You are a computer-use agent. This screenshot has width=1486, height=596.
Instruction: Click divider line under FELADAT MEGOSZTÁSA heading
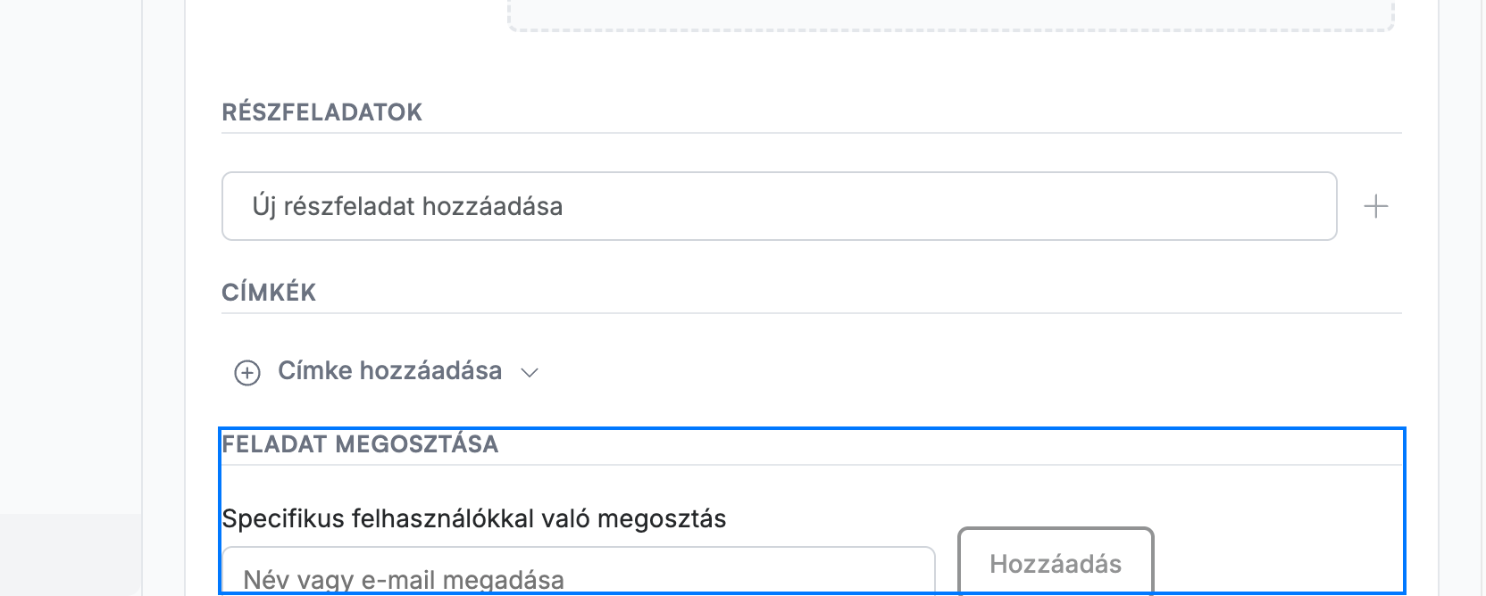point(812,465)
